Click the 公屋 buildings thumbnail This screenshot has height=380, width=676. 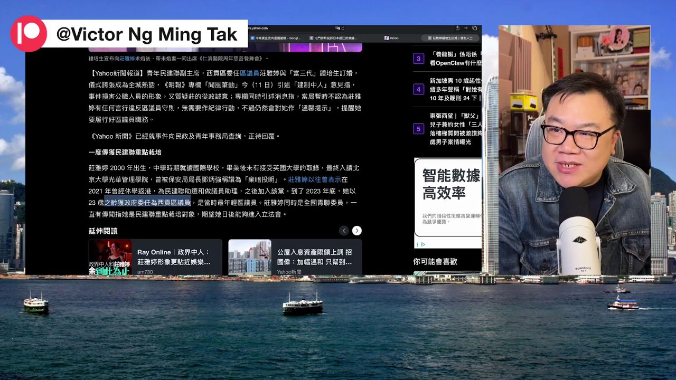click(250, 257)
